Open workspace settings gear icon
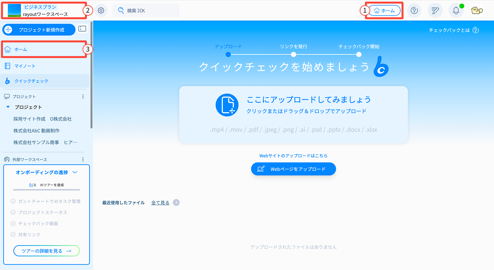 tap(101, 10)
